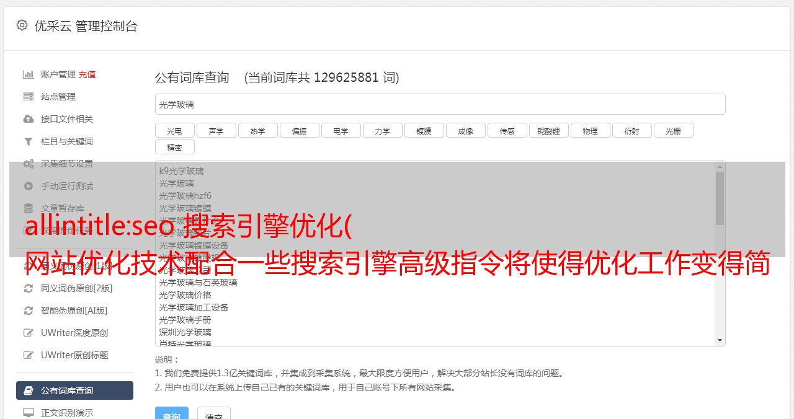This screenshot has height=419, width=794.
Task: Click the 光电 tag button
Action: tap(174, 130)
